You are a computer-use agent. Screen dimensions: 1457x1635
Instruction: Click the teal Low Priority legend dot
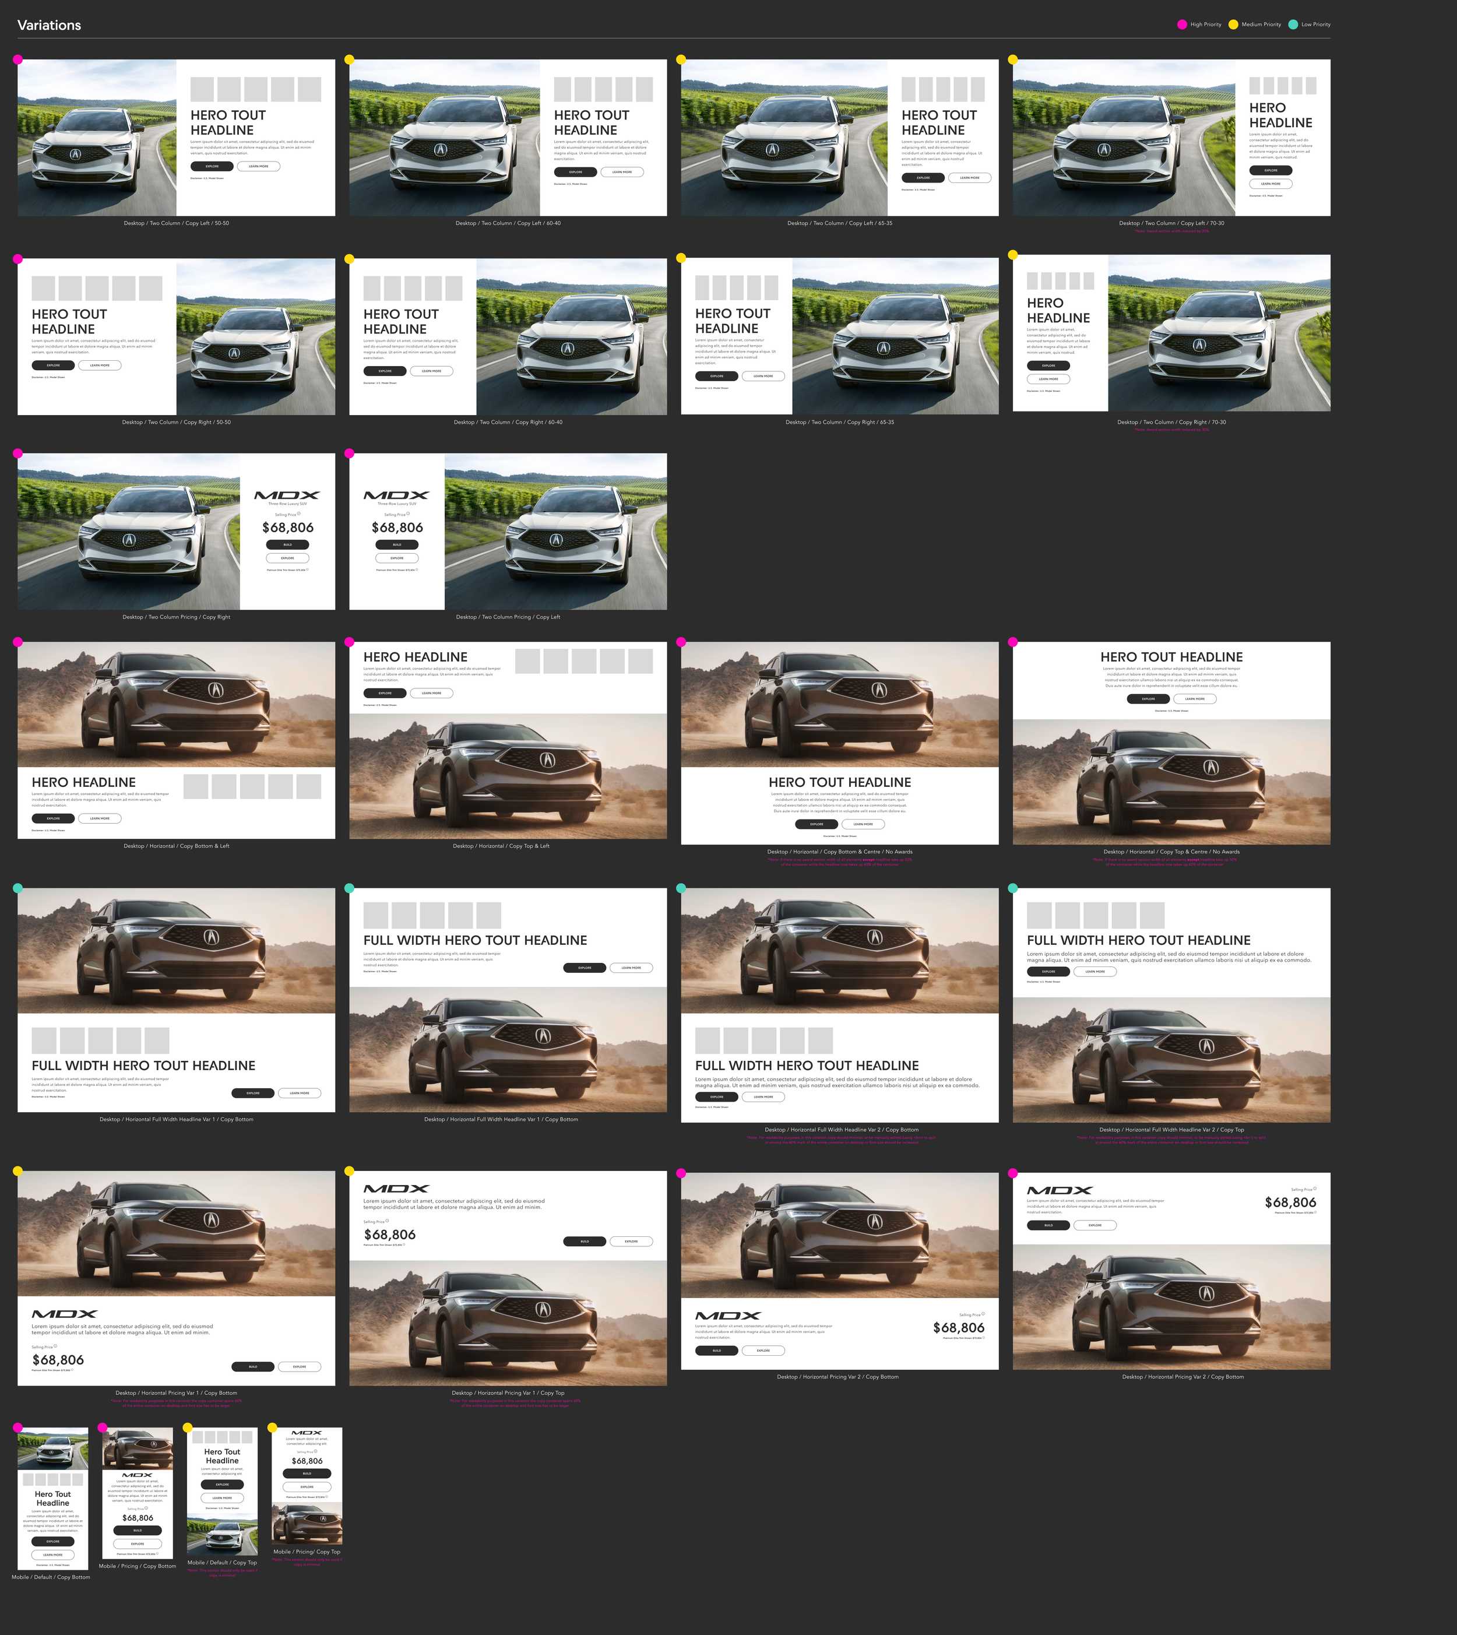(1293, 25)
